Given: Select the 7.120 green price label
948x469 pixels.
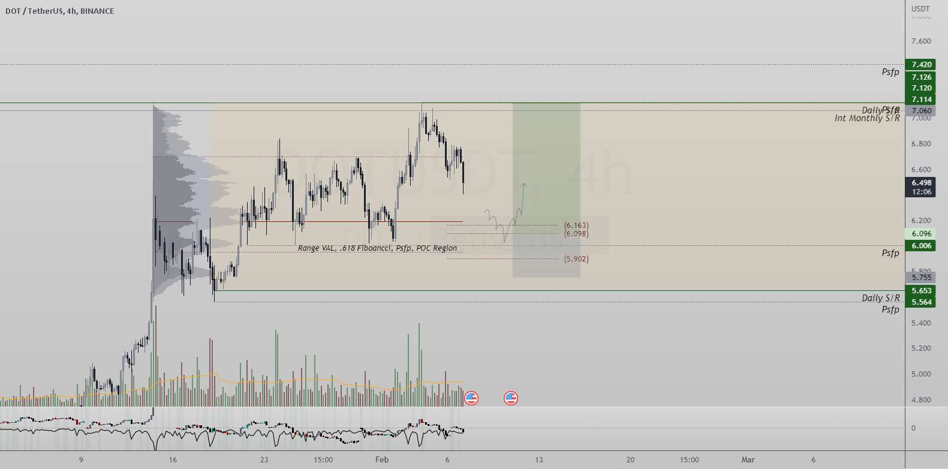Looking at the screenshot, I should click(x=920, y=88).
